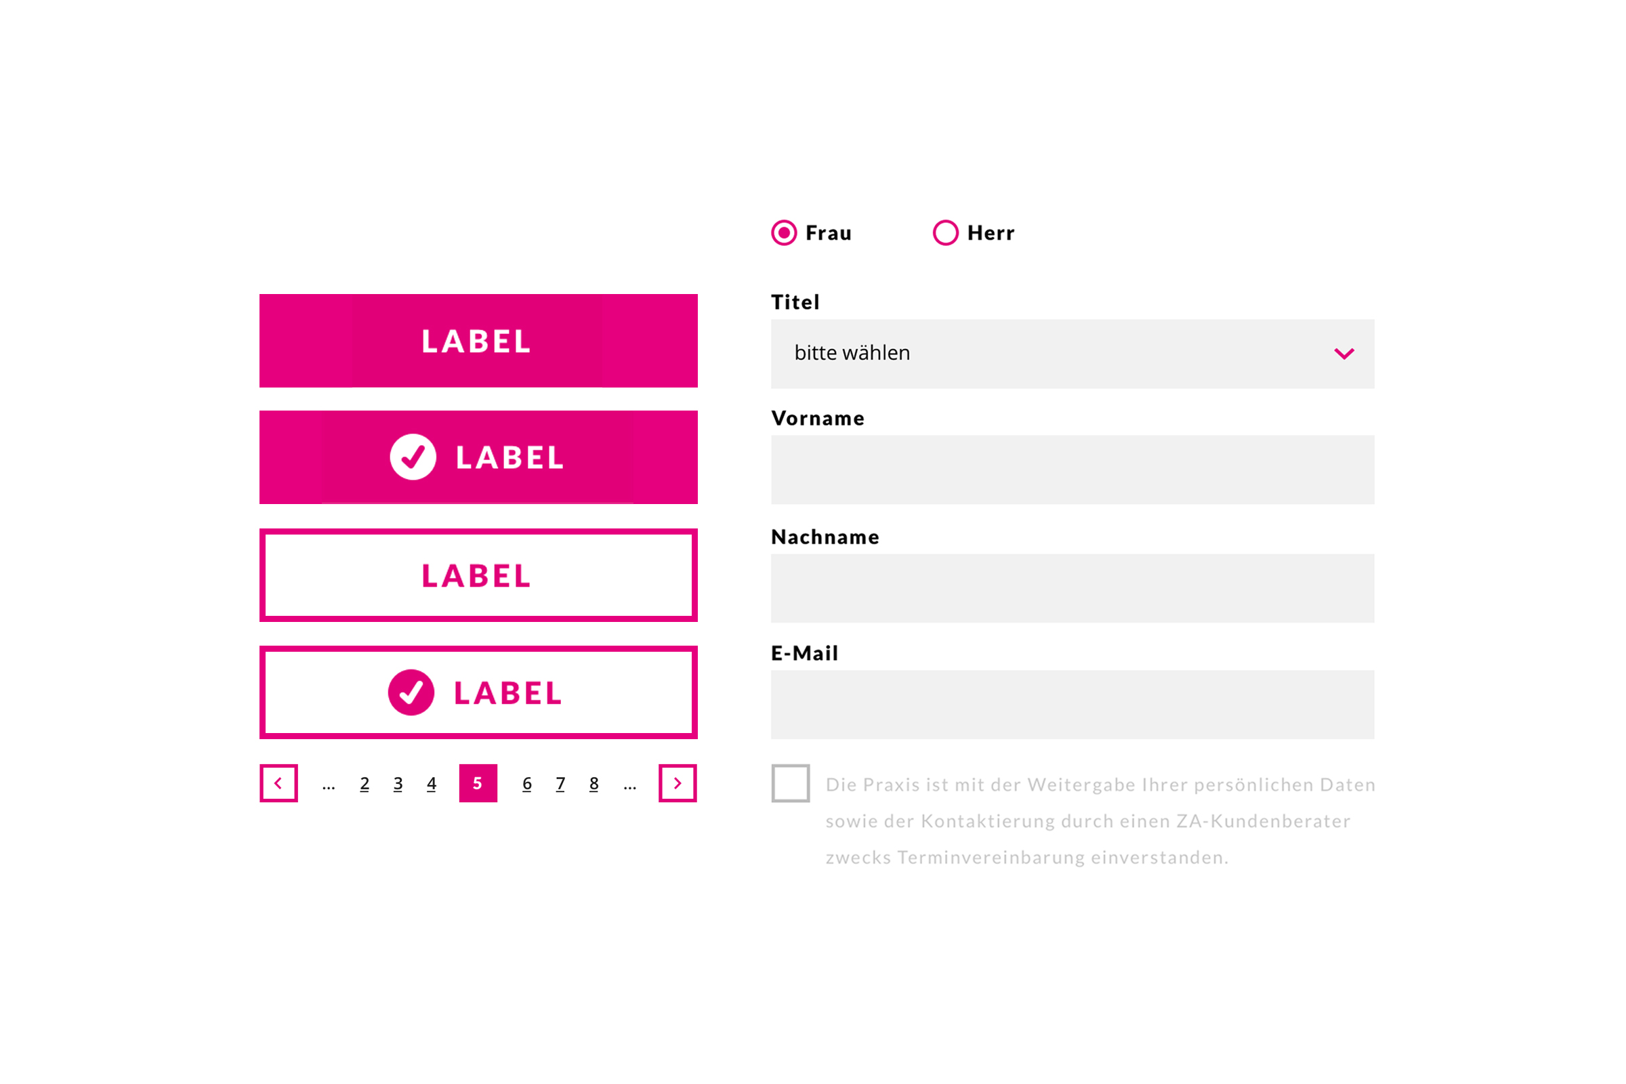1626x1084 pixels.
Task: Select current page 5 in pagination
Action: pyautogui.click(x=478, y=783)
